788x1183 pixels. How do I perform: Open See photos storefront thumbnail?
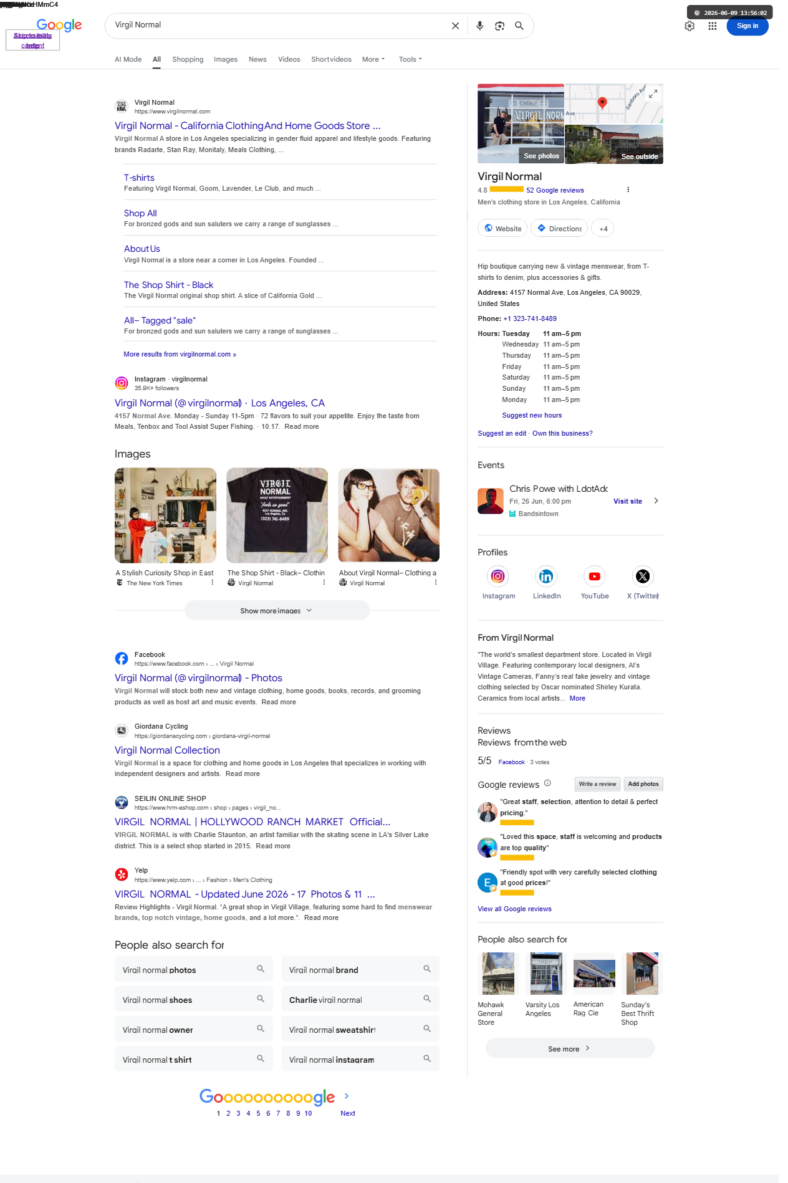[x=521, y=123]
